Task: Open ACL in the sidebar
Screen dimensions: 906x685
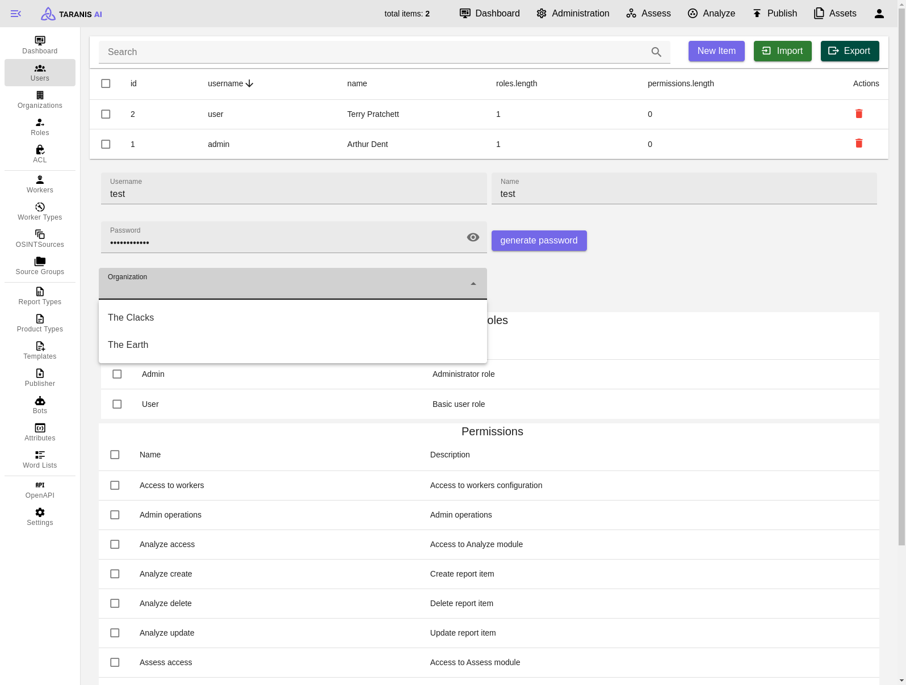Action: (x=40, y=154)
